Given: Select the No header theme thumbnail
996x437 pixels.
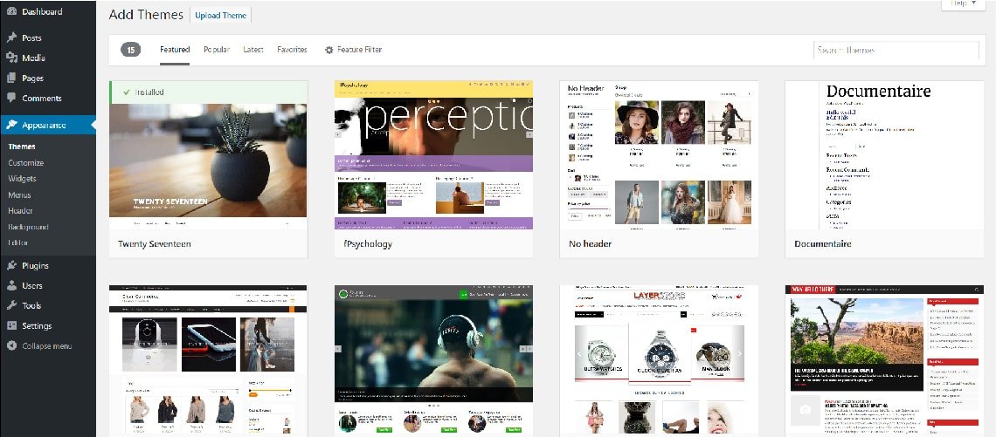Looking at the screenshot, I should click(x=660, y=155).
